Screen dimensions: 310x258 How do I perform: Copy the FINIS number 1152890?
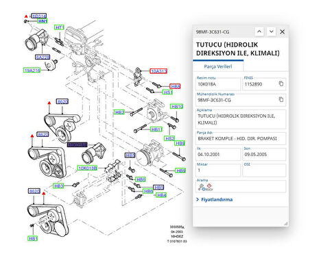[x=281, y=83]
